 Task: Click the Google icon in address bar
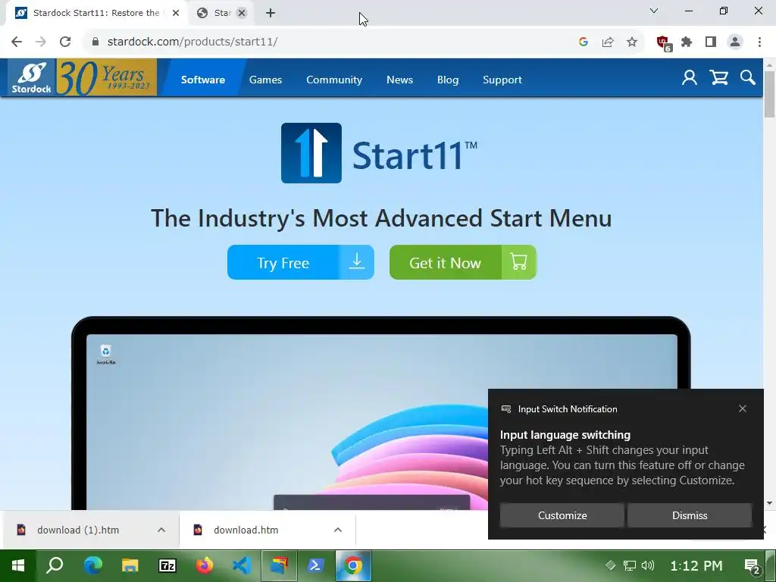pos(583,42)
